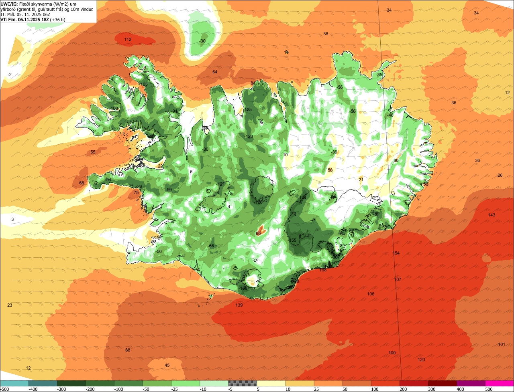Click map value 112 in red patch

coord(128,39)
